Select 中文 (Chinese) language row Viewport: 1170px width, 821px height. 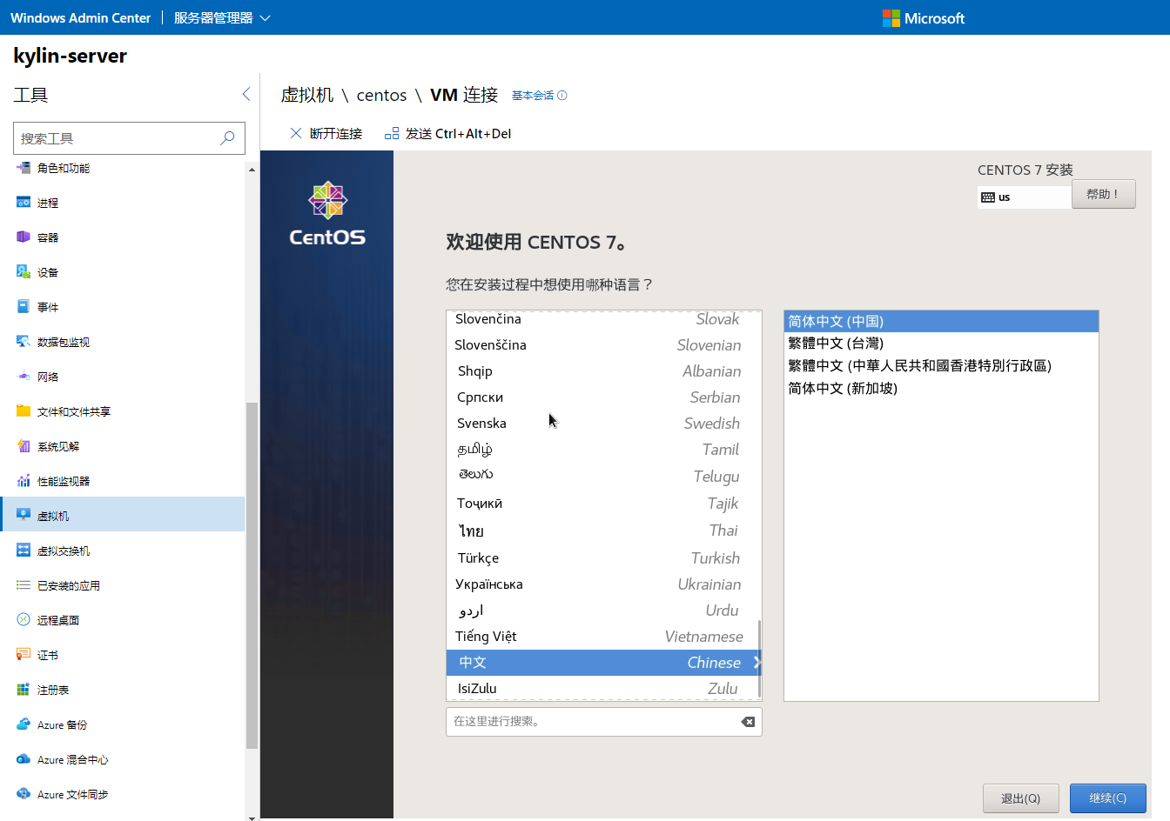pyautogui.click(x=603, y=663)
